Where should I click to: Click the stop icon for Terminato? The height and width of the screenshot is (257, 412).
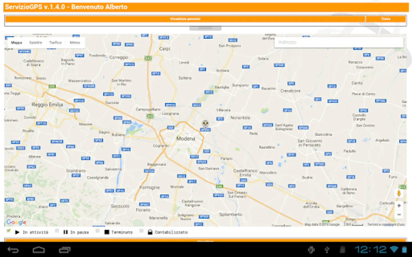click(x=107, y=232)
